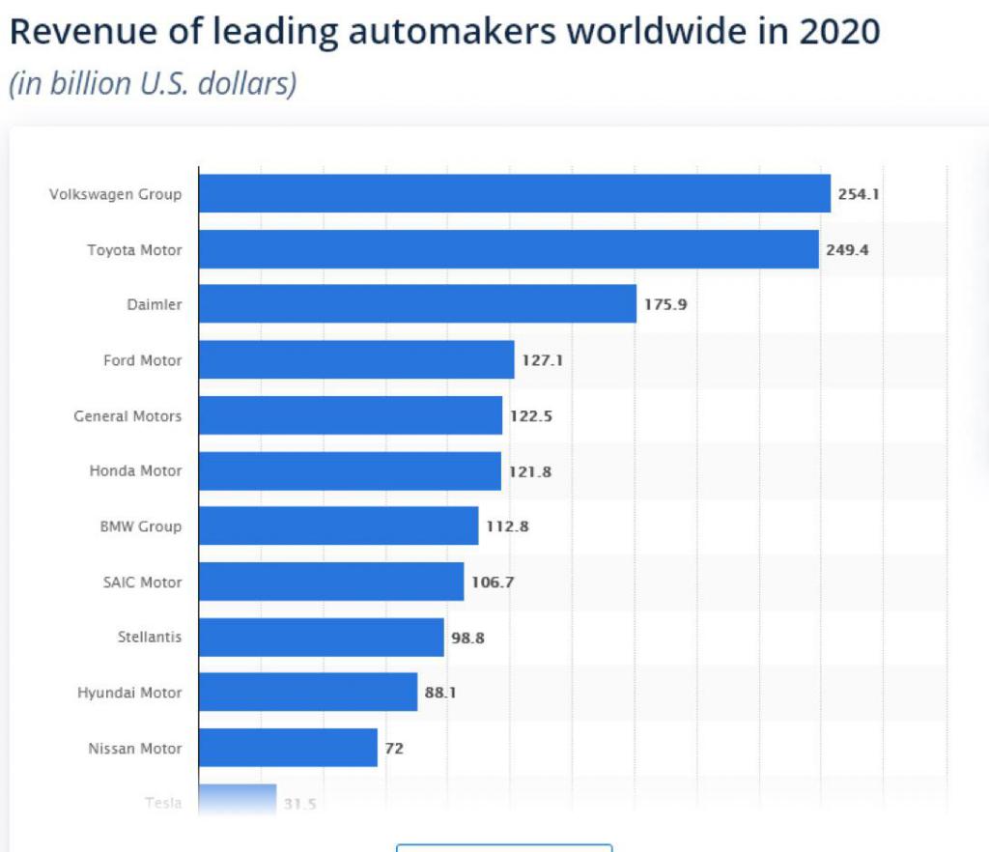Click the value 72 beside Nissan
989x852 pixels.
point(394,749)
